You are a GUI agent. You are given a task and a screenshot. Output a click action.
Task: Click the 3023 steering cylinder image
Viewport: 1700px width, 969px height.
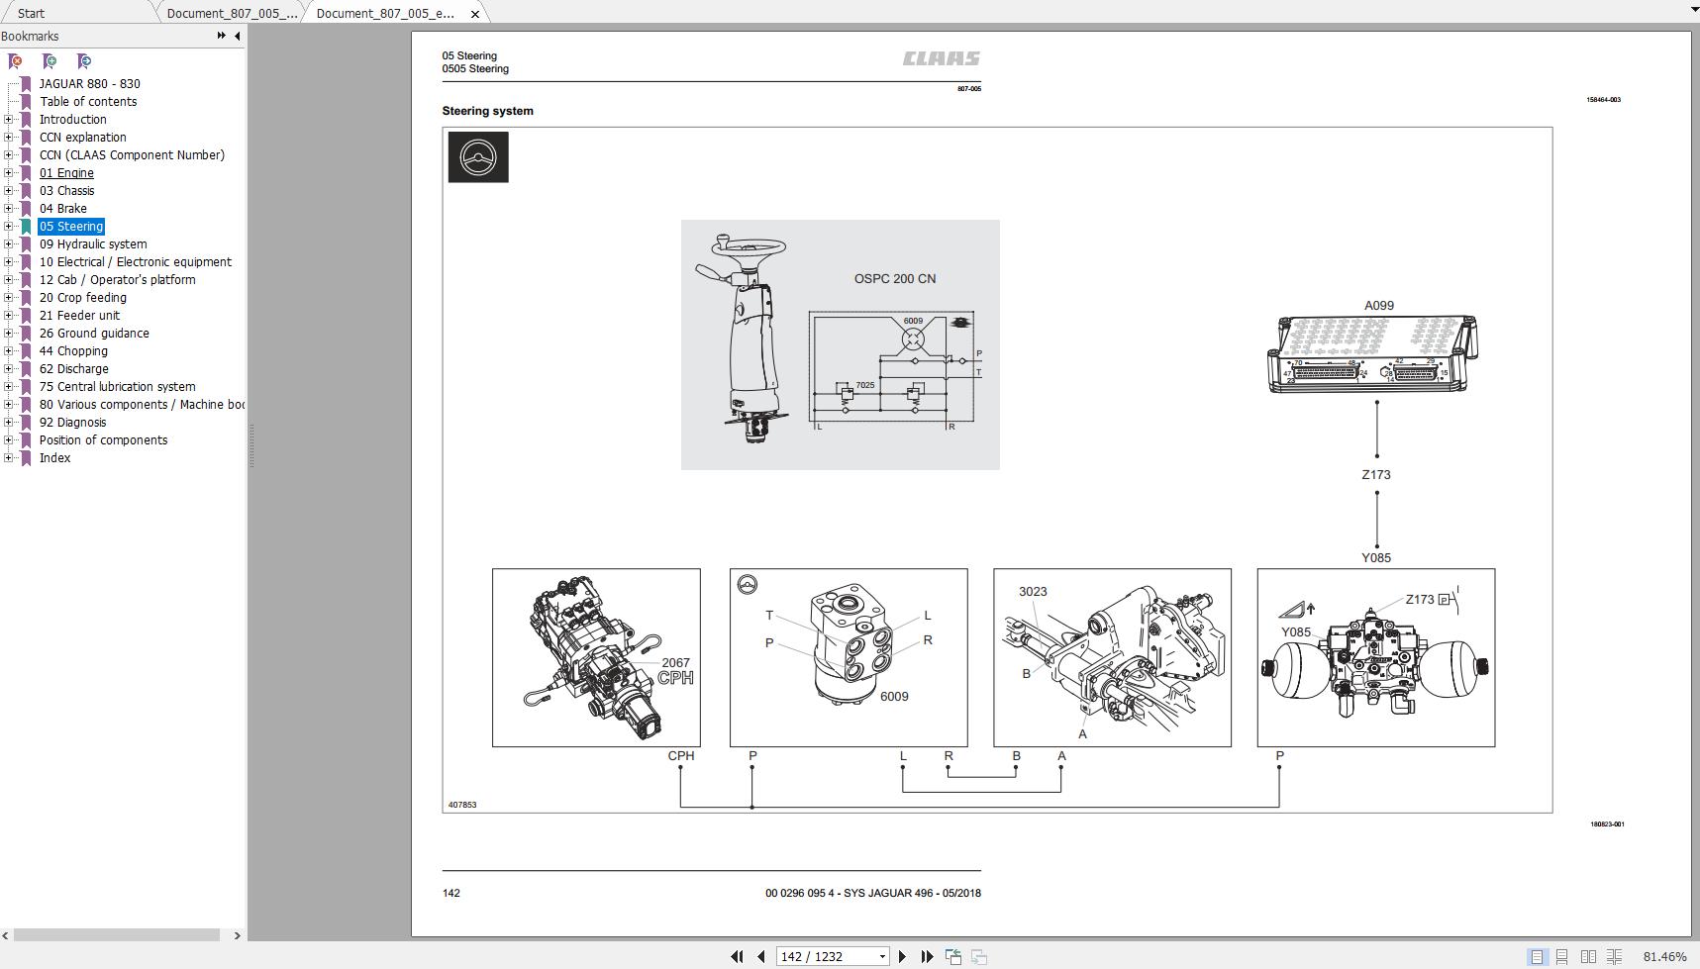click(x=1112, y=657)
